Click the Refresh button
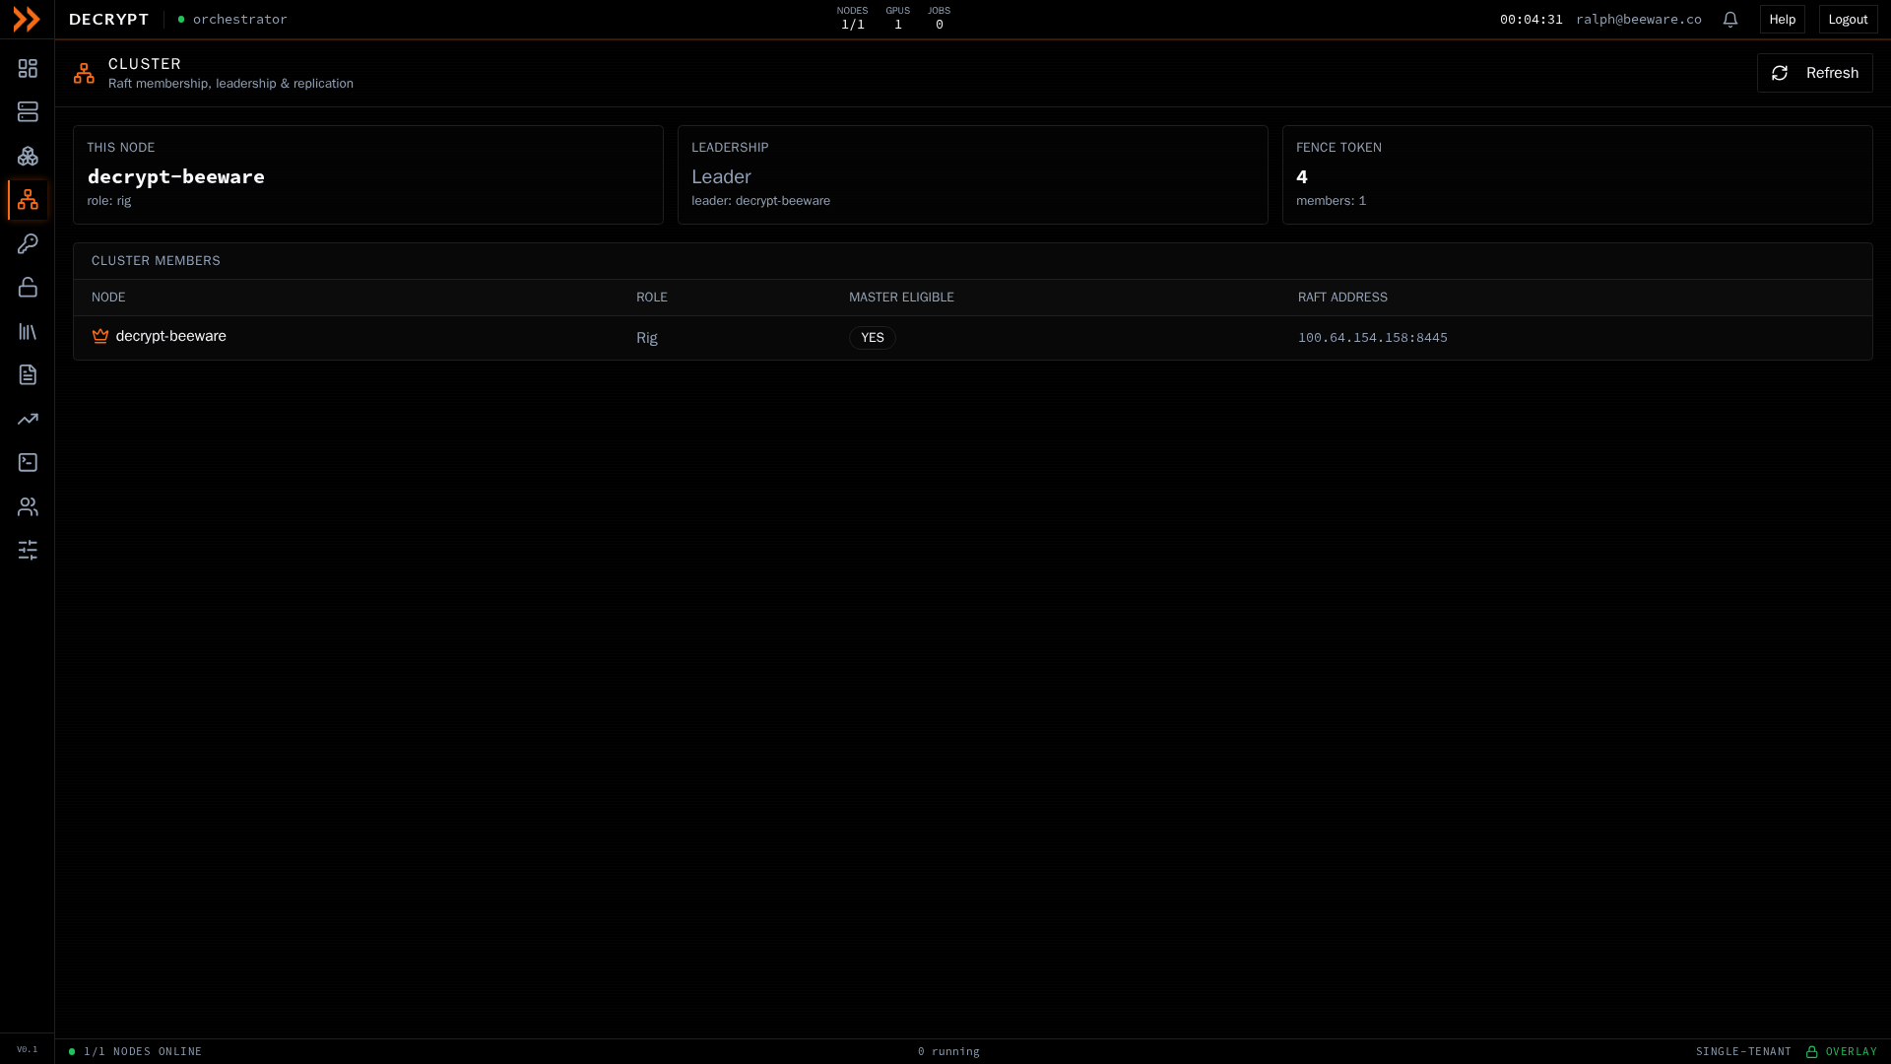1891x1064 pixels. 1814,73
